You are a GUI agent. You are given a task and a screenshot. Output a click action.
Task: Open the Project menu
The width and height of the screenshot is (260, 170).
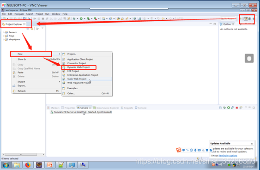(39, 14)
